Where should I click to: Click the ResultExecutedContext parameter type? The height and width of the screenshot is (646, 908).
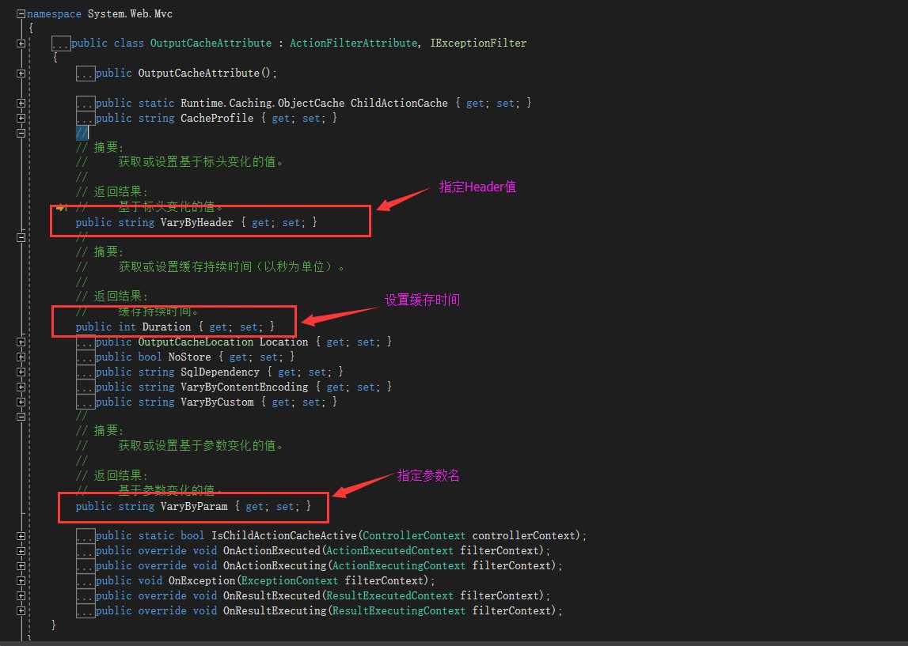click(389, 596)
